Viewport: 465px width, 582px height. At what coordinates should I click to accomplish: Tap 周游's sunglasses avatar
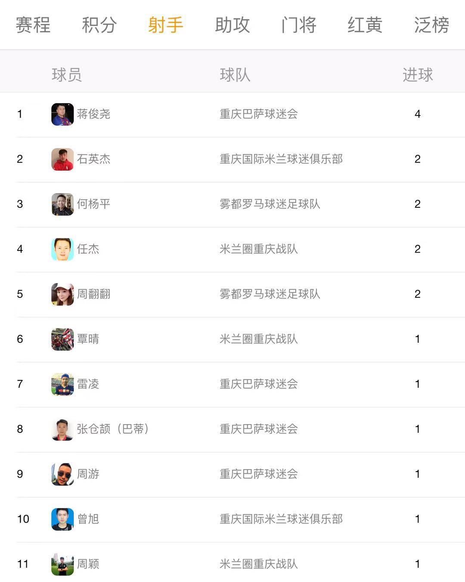tap(62, 474)
